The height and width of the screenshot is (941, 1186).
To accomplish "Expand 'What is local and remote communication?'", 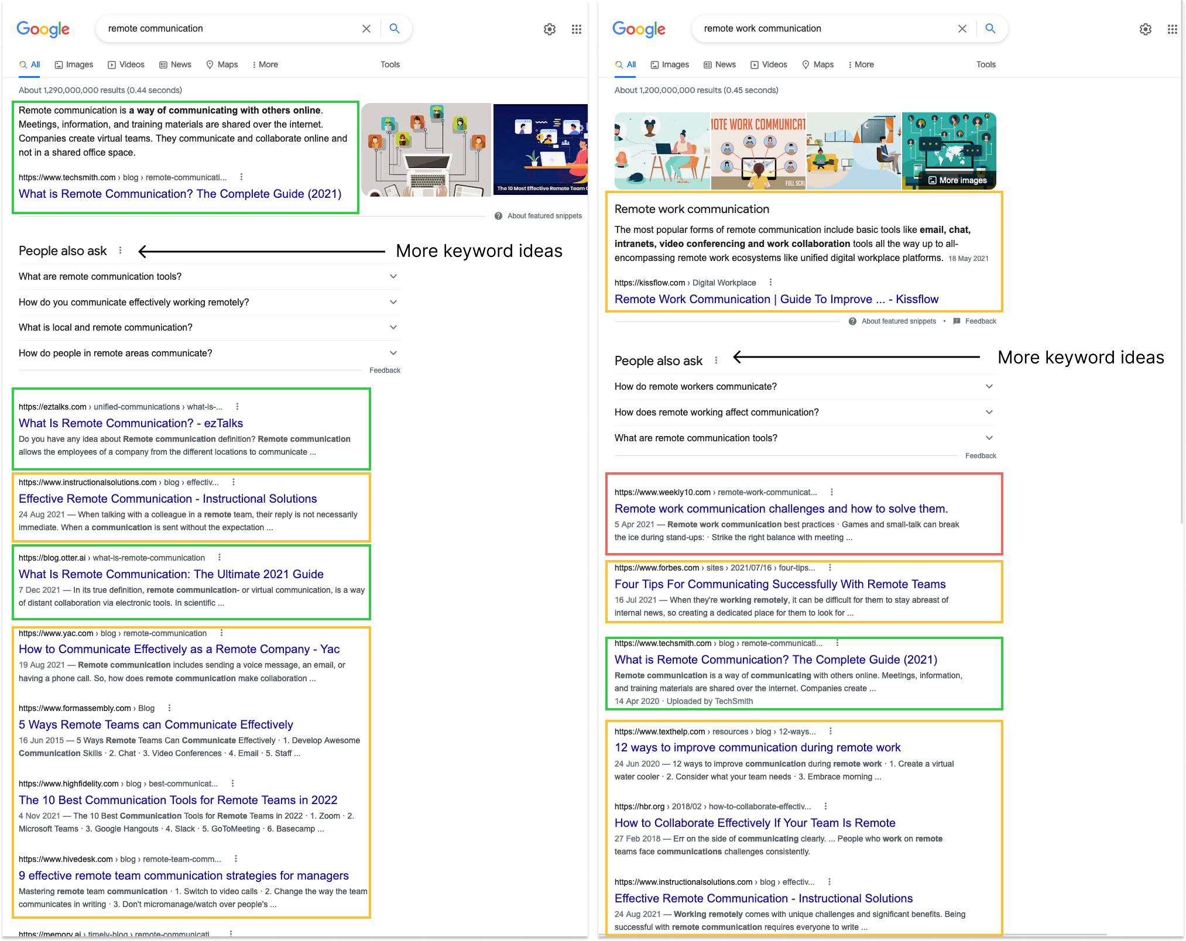I will [x=393, y=327].
